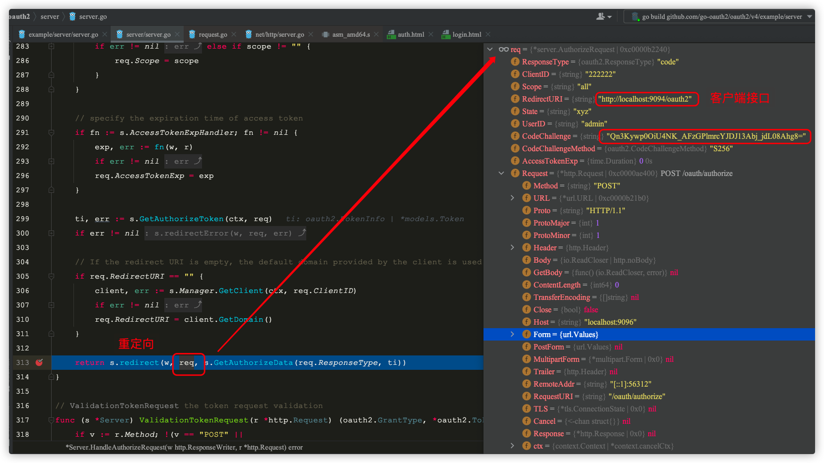
Task: Select the State variable row
Action: coord(649,111)
